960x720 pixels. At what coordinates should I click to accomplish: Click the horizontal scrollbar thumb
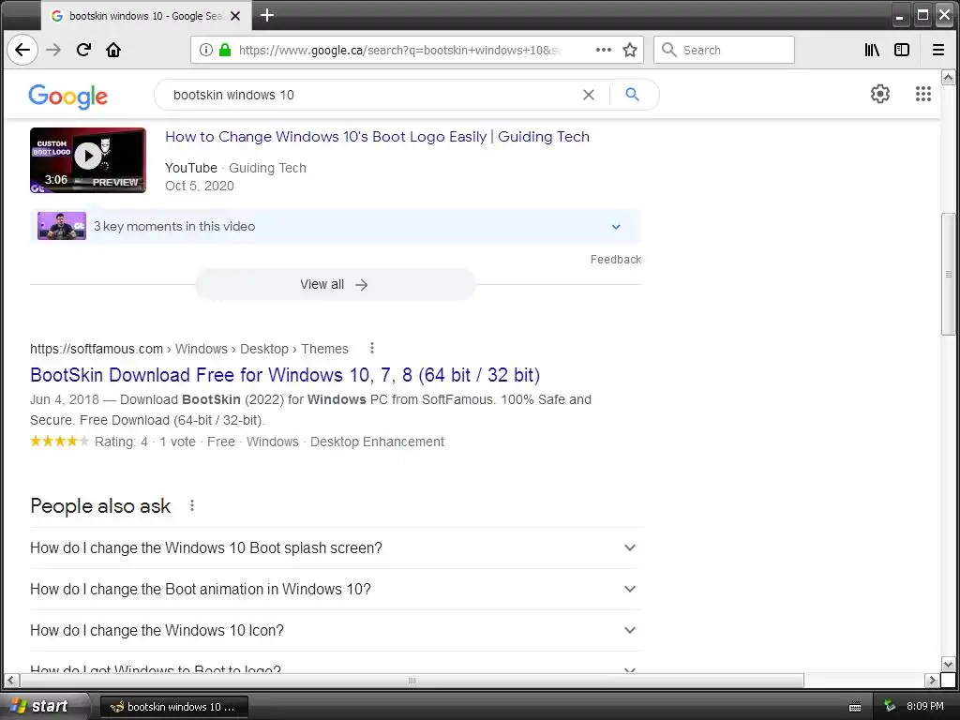412,681
